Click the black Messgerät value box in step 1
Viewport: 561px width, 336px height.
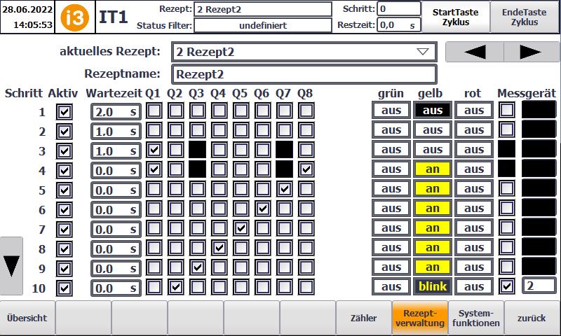[539, 111]
